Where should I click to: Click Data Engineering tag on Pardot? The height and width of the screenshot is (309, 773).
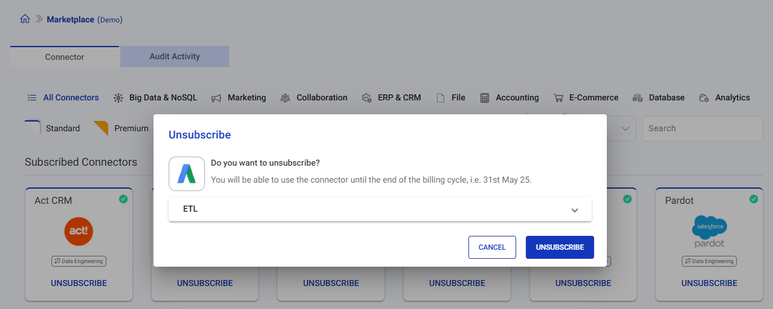pos(710,261)
